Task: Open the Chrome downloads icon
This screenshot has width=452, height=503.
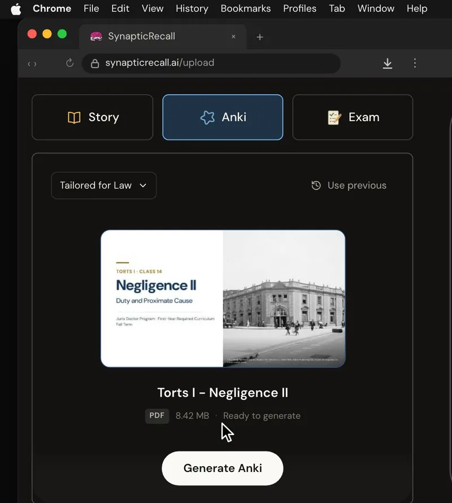Action: point(388,63)
